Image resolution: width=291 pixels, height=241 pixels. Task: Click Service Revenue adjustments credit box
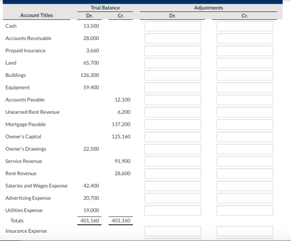(x=245, y=162)
